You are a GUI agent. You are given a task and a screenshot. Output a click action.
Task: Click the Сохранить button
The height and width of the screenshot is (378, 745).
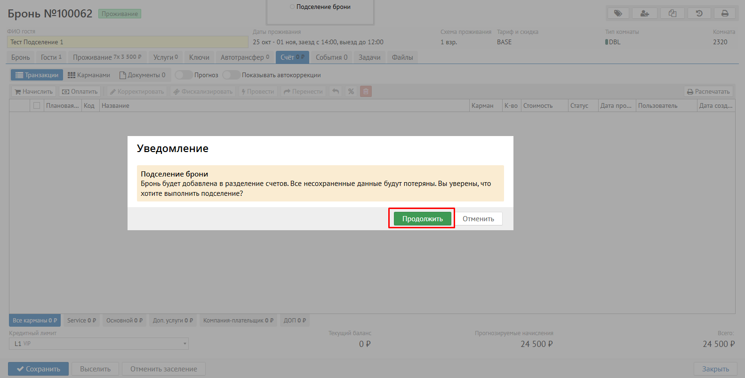click(38, 369)
